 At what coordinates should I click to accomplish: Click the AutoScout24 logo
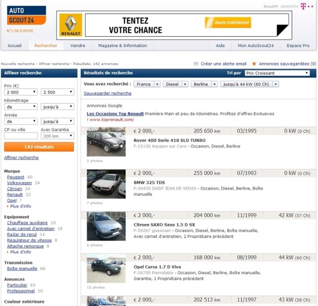26,16
